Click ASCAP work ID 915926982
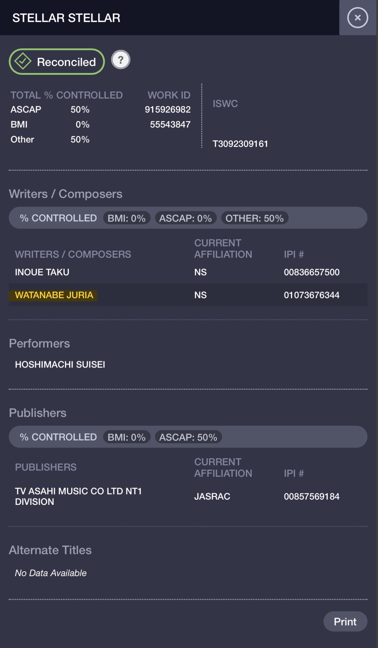The image size is (378, 648). coord(168,110)
